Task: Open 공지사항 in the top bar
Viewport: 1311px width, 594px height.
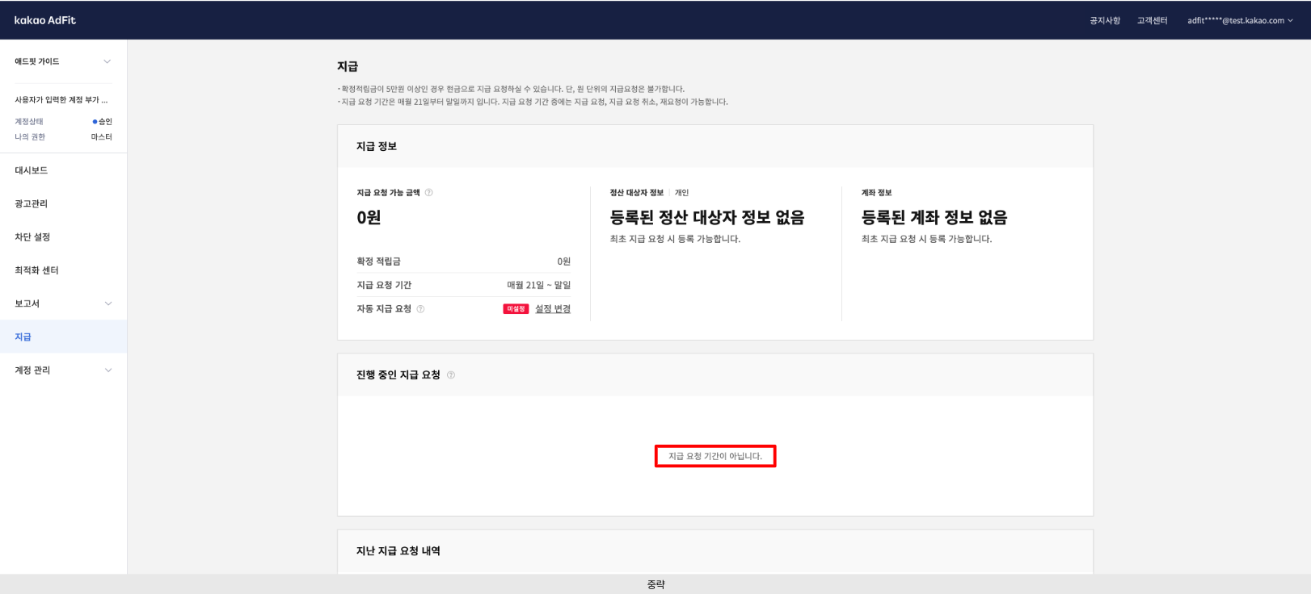Action: 1104,21
